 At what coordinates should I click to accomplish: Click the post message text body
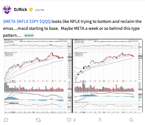coord(72,29)
